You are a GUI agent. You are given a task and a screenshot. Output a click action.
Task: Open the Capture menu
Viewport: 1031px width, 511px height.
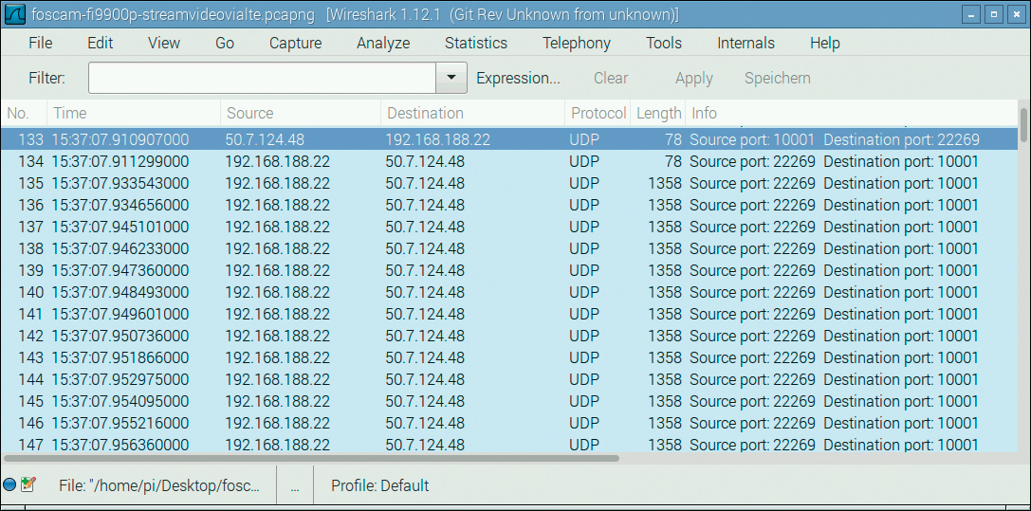pyautogui.click(x=295, y=43)
